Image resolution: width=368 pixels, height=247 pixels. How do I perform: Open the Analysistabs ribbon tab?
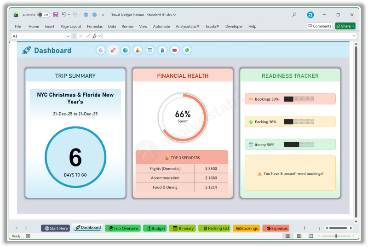tap(188, 26)
